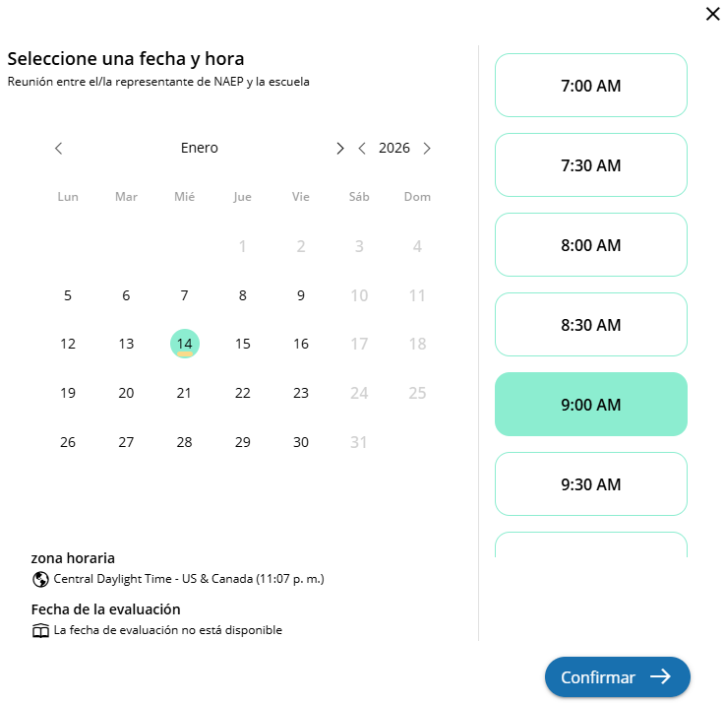Select January 30 on the calendar

click(301, 442)
